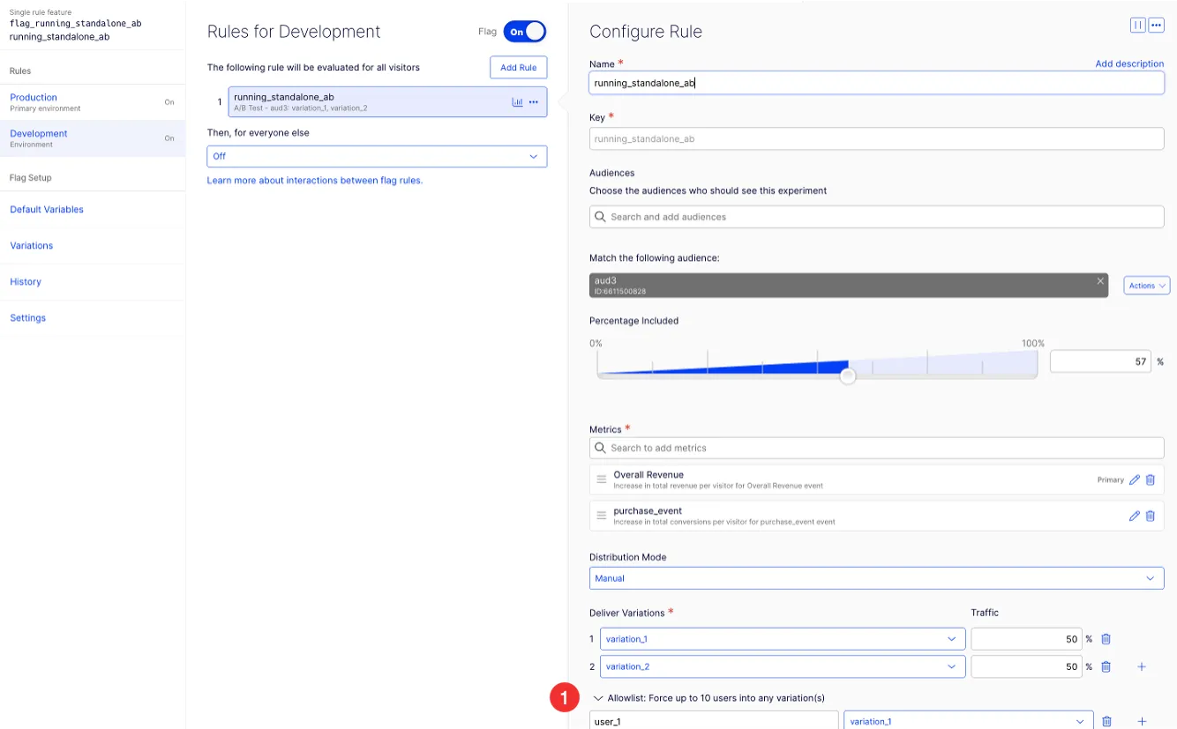This screenshot has width=1177, height=729.
Task: Click the search icon in the metrics field
Action: (601, 448)
